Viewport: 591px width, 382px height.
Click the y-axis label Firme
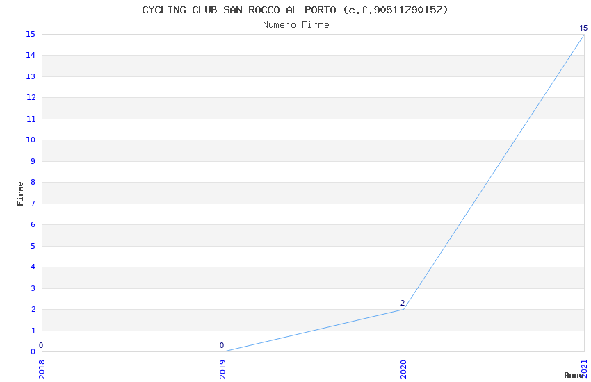[20, 194]
